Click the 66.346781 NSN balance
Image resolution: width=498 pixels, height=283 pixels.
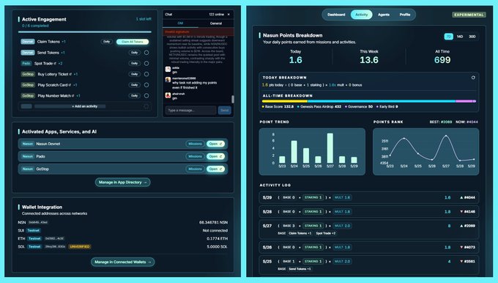[x=213, y=223]
